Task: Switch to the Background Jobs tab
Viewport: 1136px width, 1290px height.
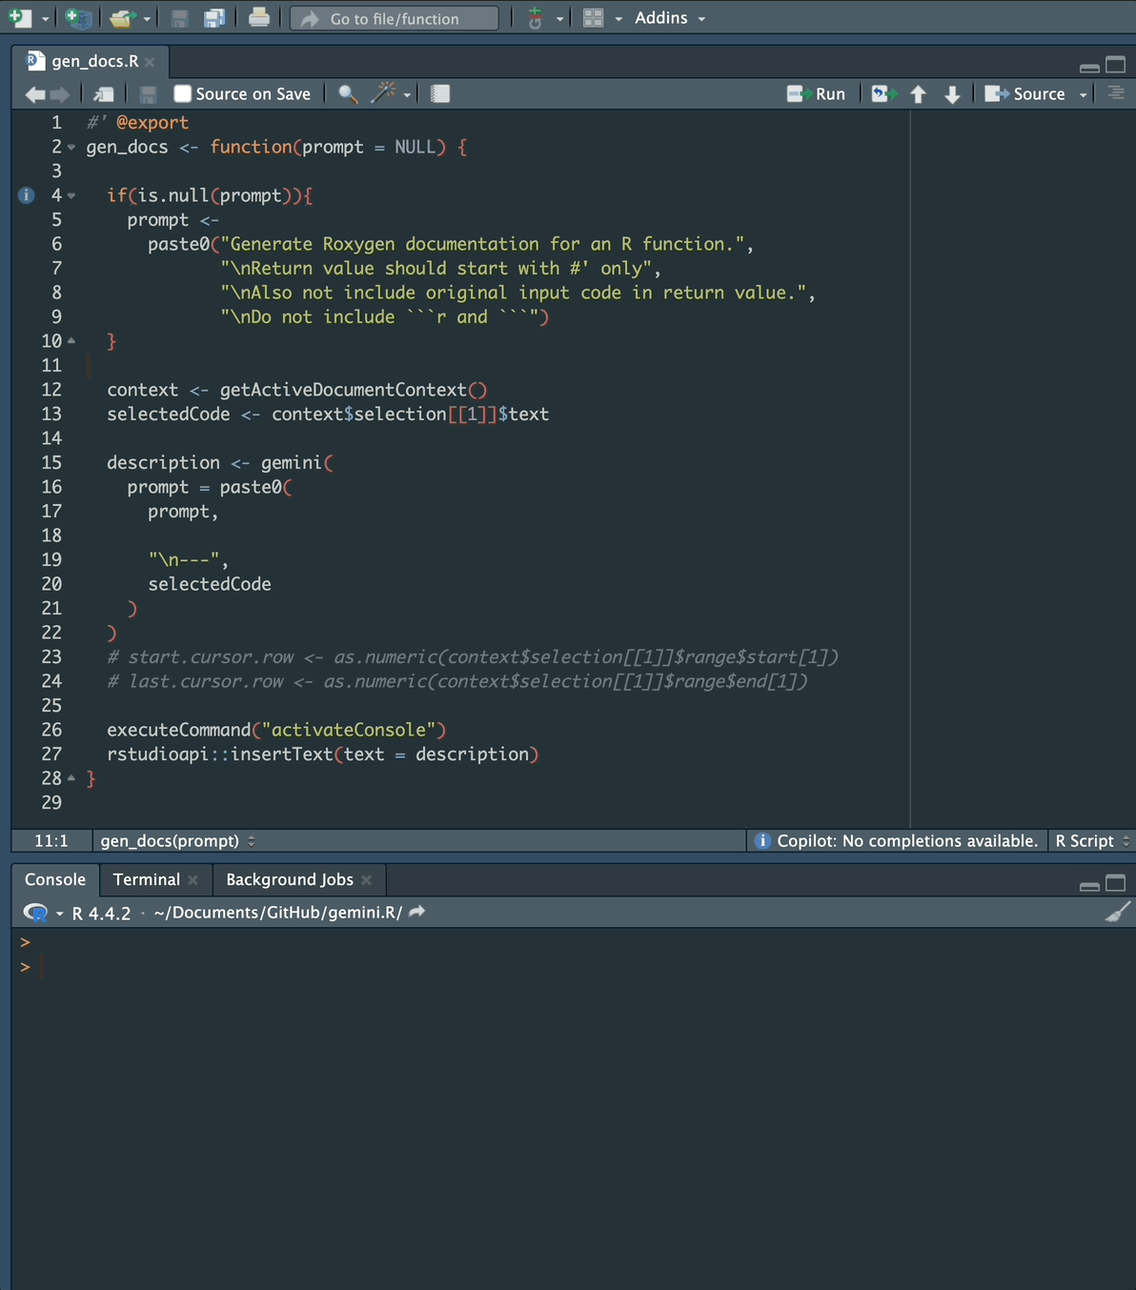Action: (x=290, y=879)
